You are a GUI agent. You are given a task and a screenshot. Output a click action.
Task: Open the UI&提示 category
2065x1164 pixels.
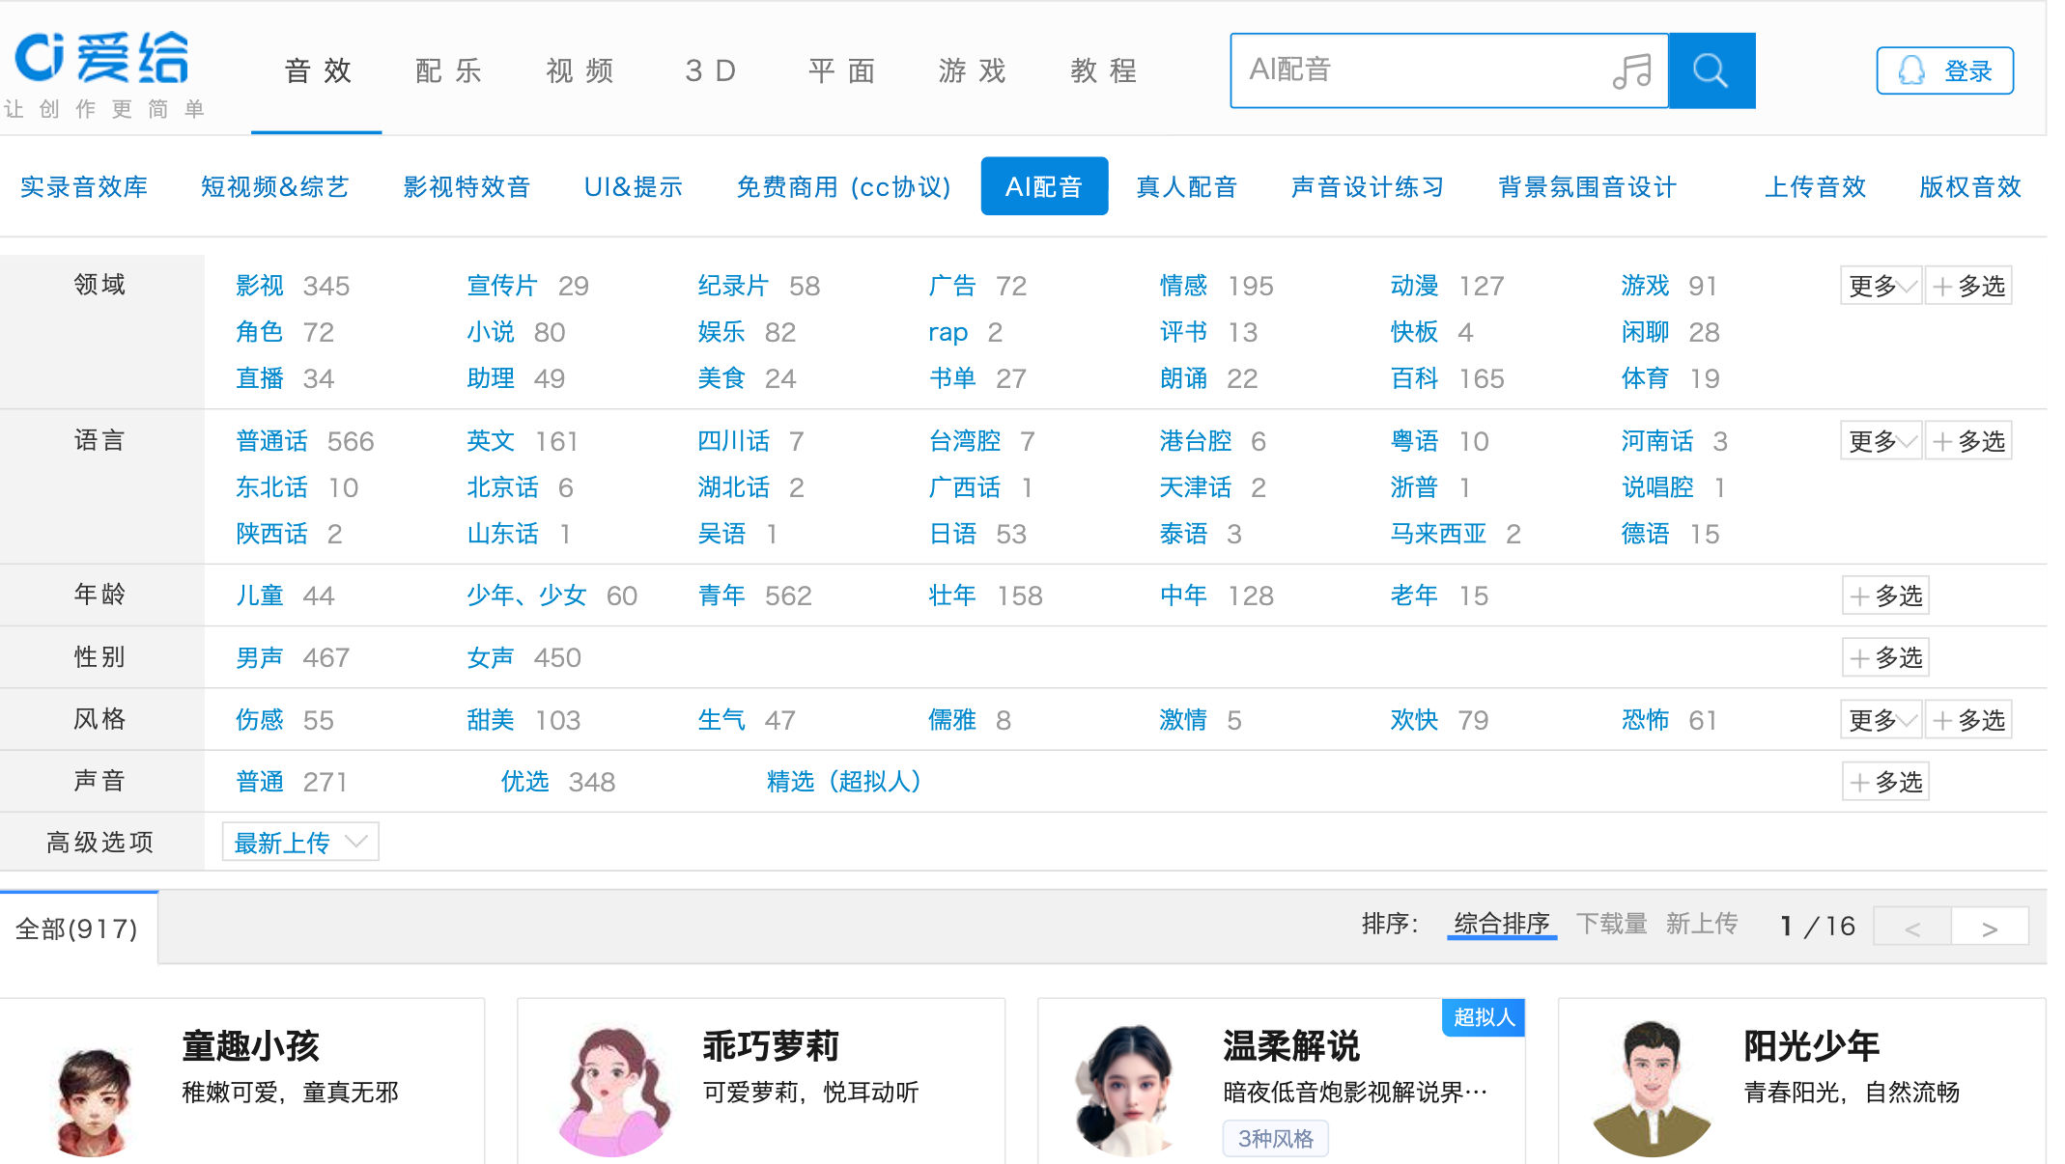[x=634, y=186]
